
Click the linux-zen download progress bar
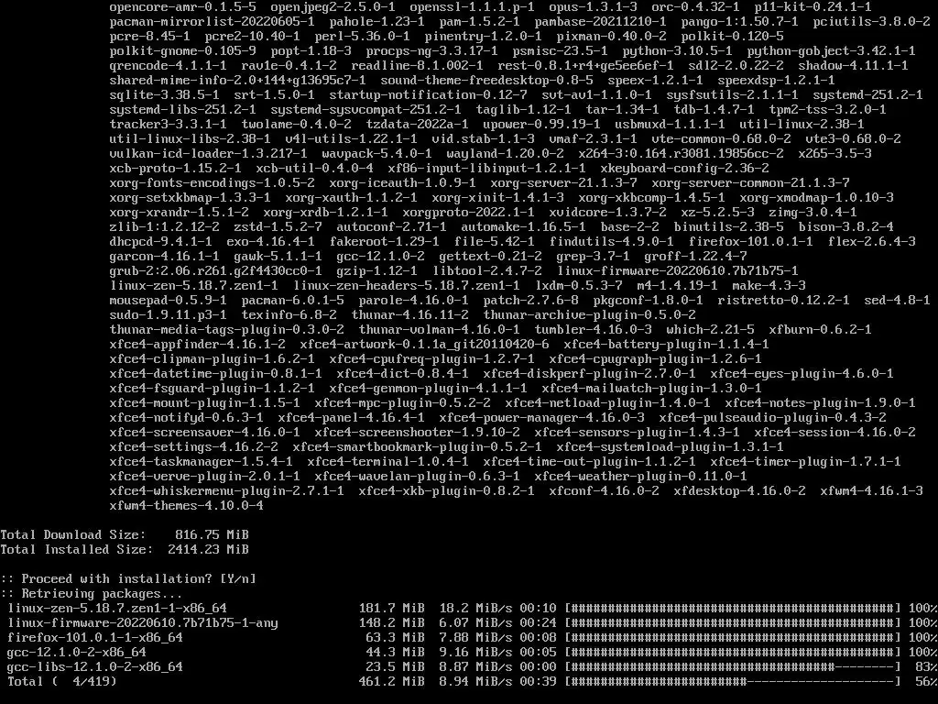pyautogui.click(x=733, y=608)
